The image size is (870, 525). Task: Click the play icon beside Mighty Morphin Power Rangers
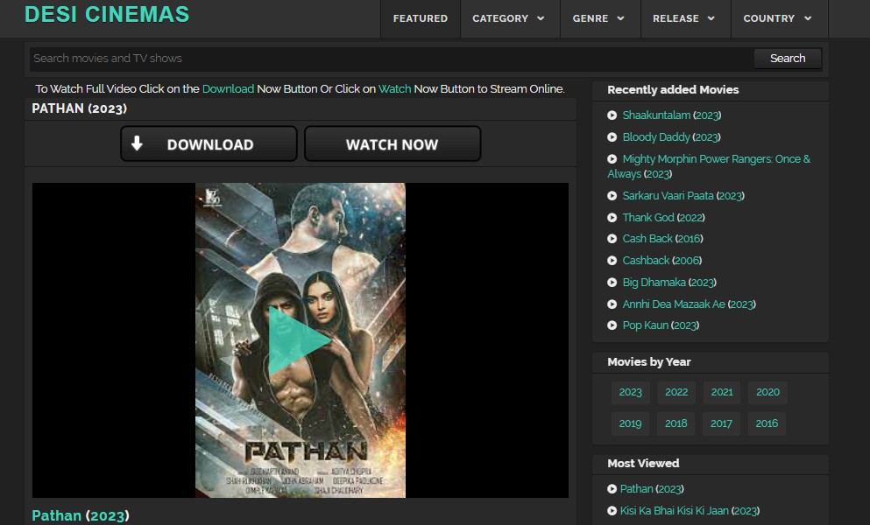coord(612,159)
